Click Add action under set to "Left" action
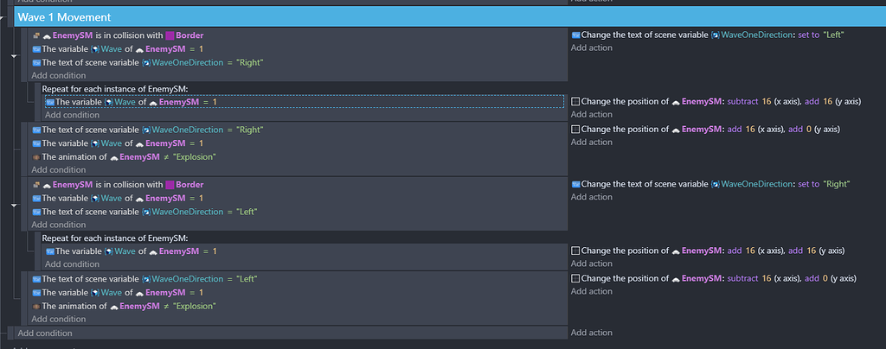 [x=592, y=48]
